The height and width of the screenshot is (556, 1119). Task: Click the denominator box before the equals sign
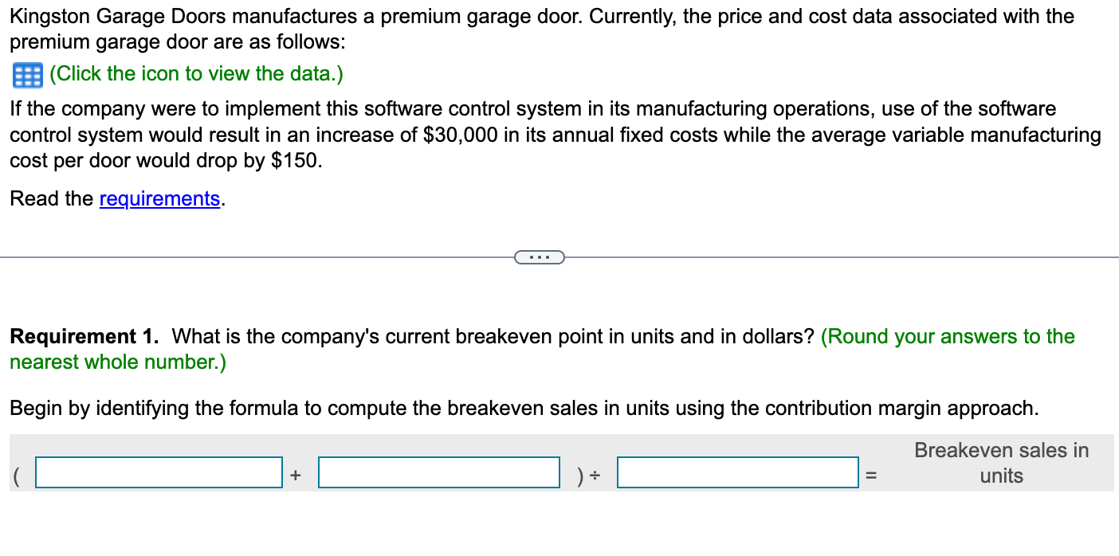coord(737,471)
